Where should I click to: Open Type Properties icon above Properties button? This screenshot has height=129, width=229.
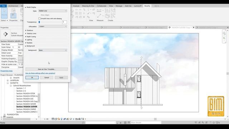pos(13,10)
